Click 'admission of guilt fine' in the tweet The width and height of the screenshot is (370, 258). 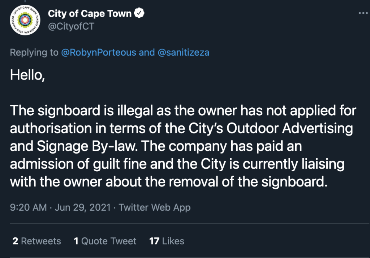click(78, 164)
